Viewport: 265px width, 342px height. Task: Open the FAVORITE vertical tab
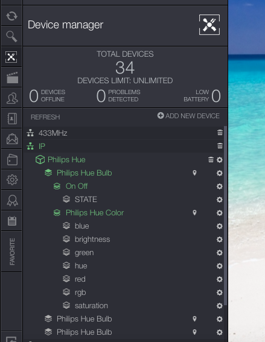point(12,252)
